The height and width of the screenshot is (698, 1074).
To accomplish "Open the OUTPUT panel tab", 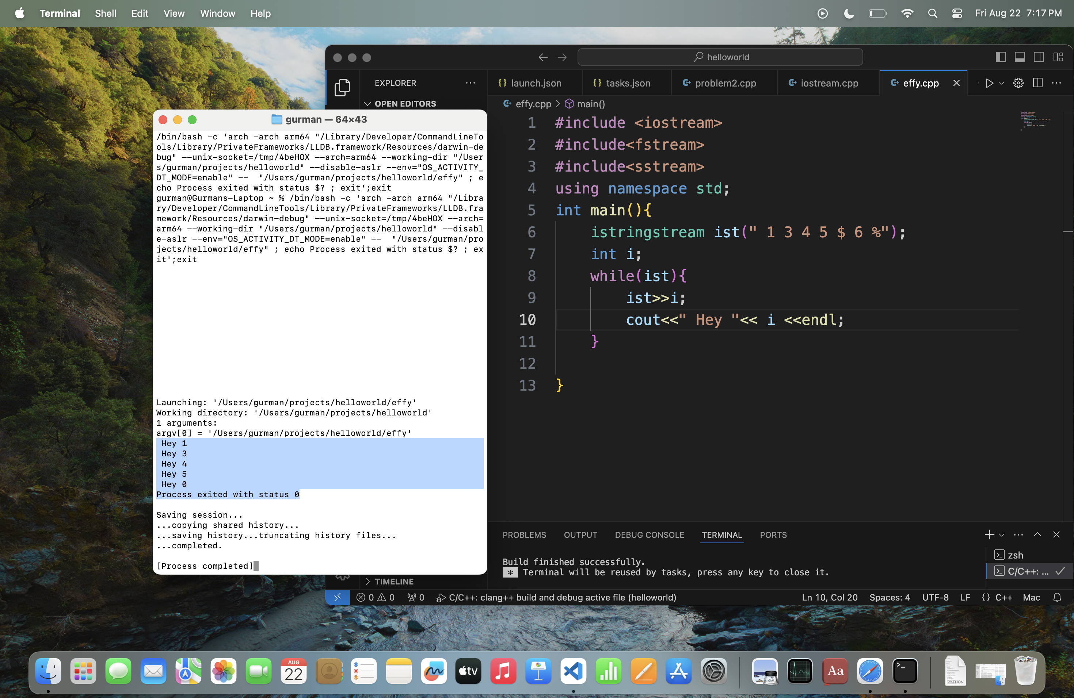I will 580,535.
